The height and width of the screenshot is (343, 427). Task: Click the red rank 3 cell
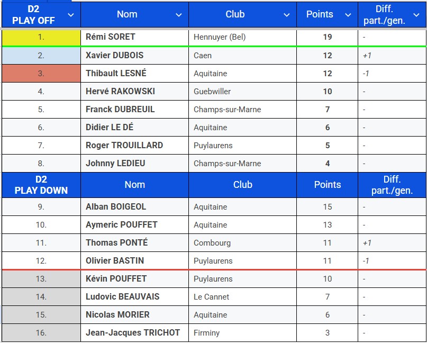[x=41, y=73]
